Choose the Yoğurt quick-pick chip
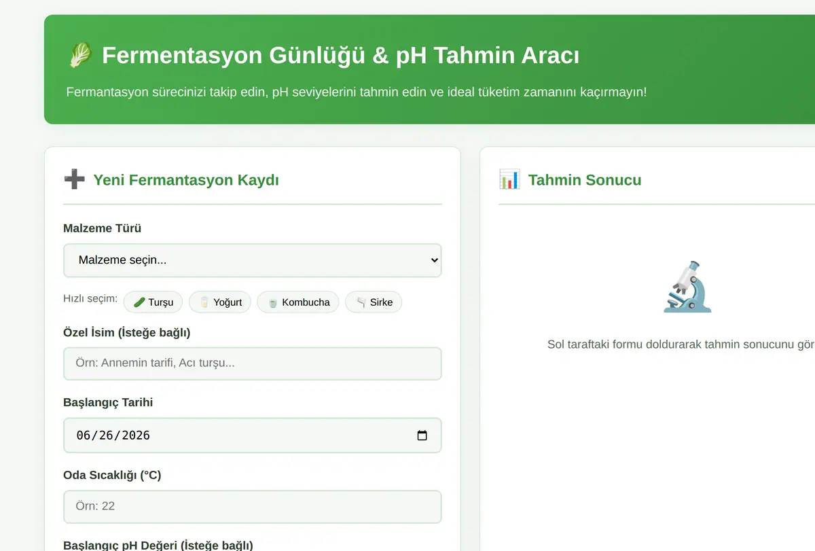815x551 pixels. click(220, 302)
